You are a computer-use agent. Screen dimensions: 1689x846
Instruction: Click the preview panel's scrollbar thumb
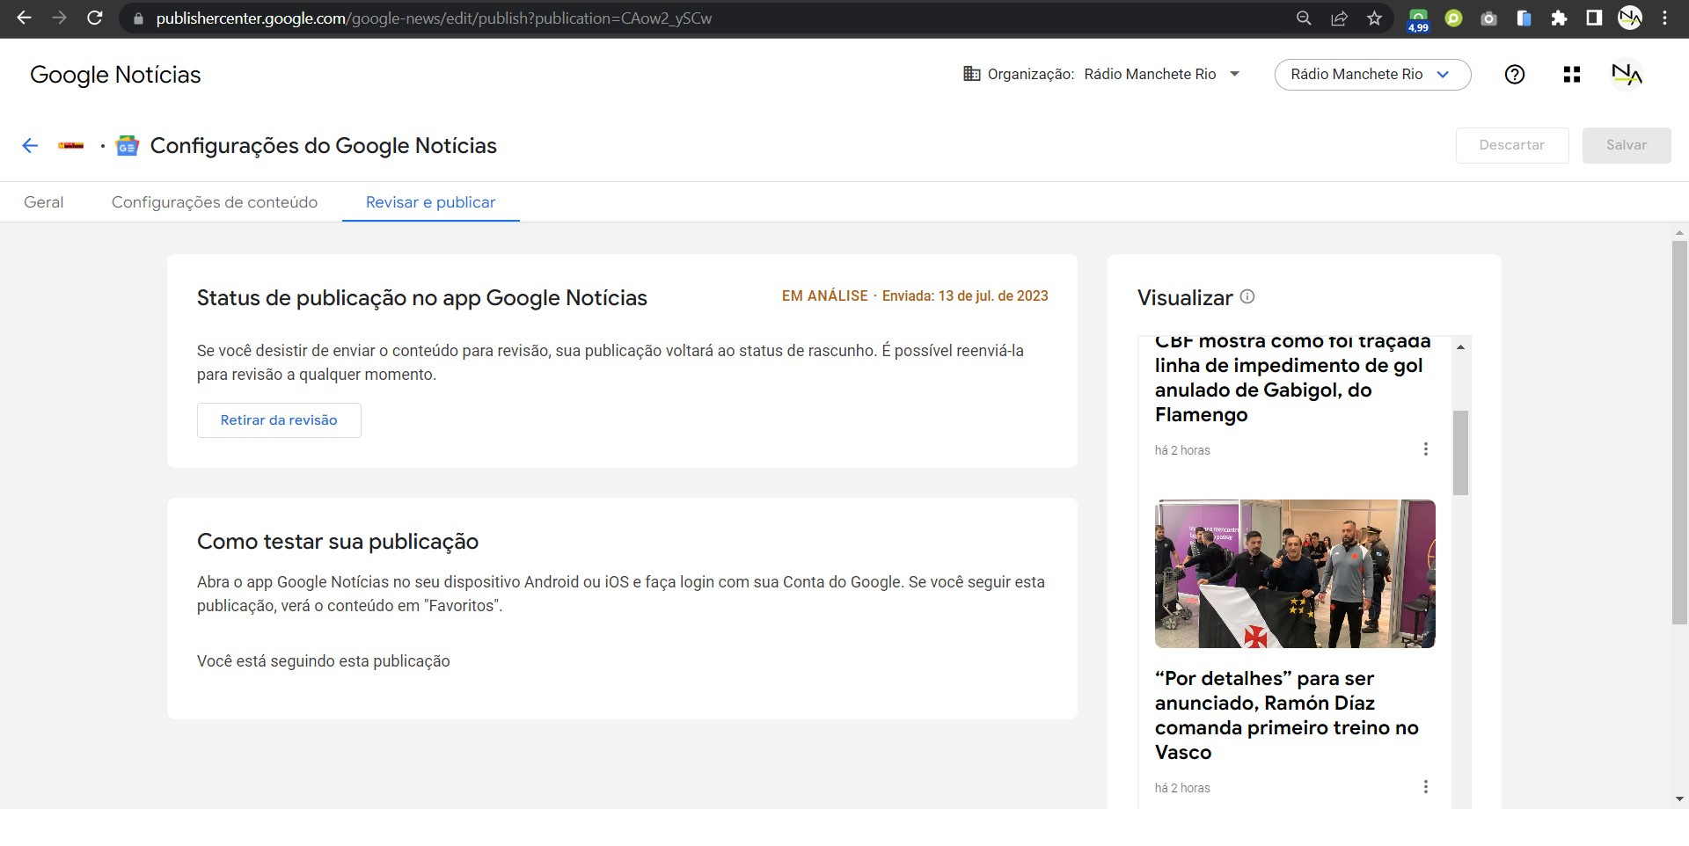coord(1460,452)
